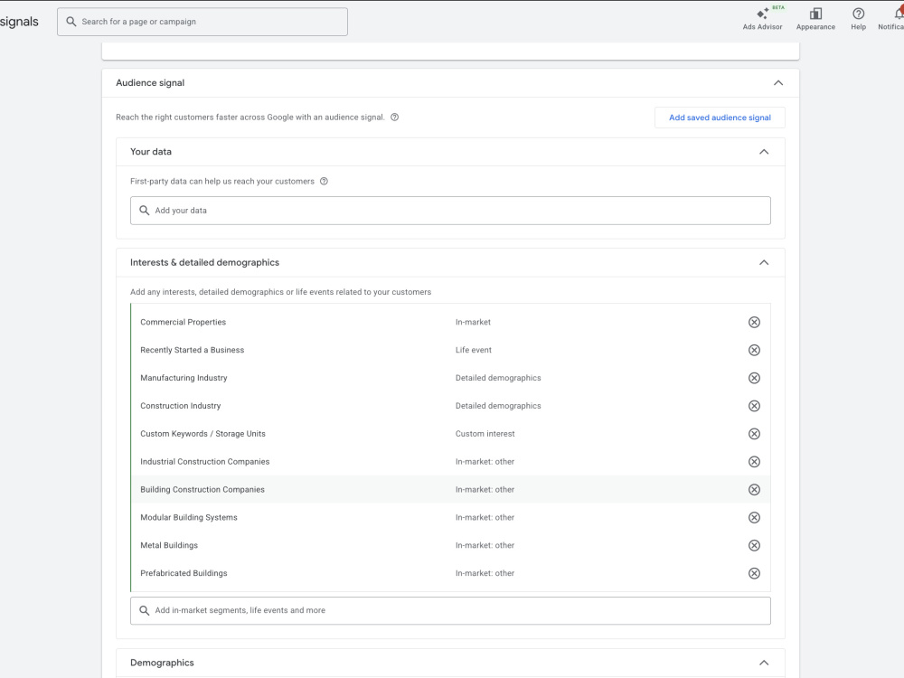Click the Custom interest type label
Viewport: 904px width, 678px height.
[485, 434]
